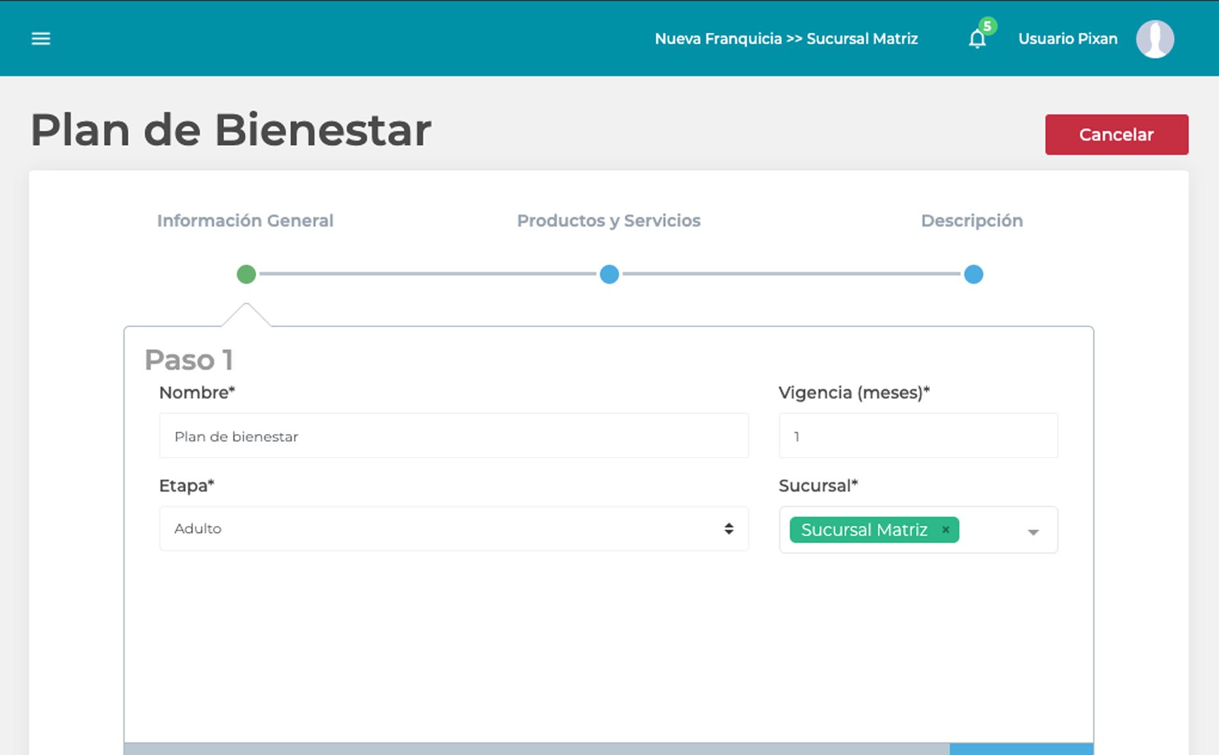Screen dimensions: 1219x755
Task: Click the blue button at the form bottom
Action: (x=1021, y=748)
